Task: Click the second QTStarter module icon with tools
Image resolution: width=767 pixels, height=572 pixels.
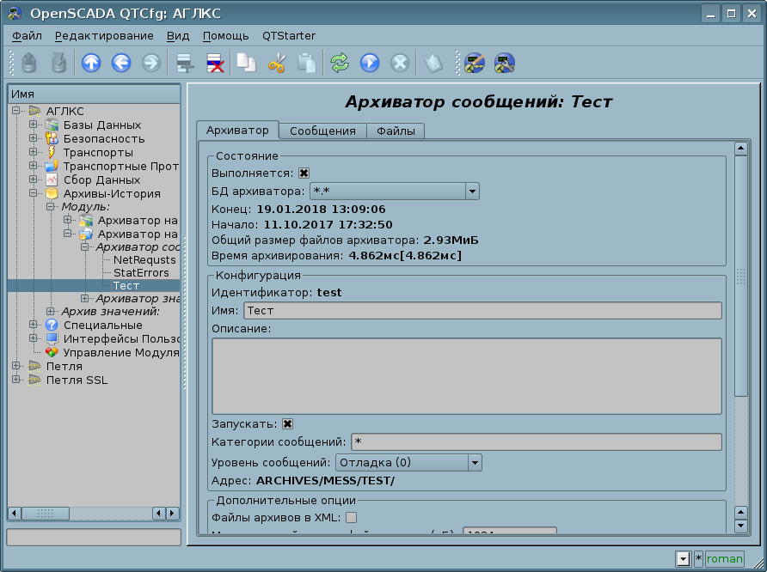Action: (x=505, y=63)
